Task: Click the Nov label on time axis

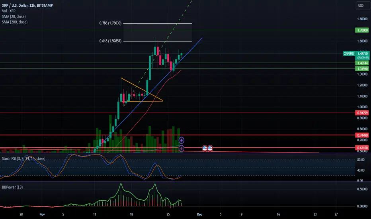Action: click(42, 214)
